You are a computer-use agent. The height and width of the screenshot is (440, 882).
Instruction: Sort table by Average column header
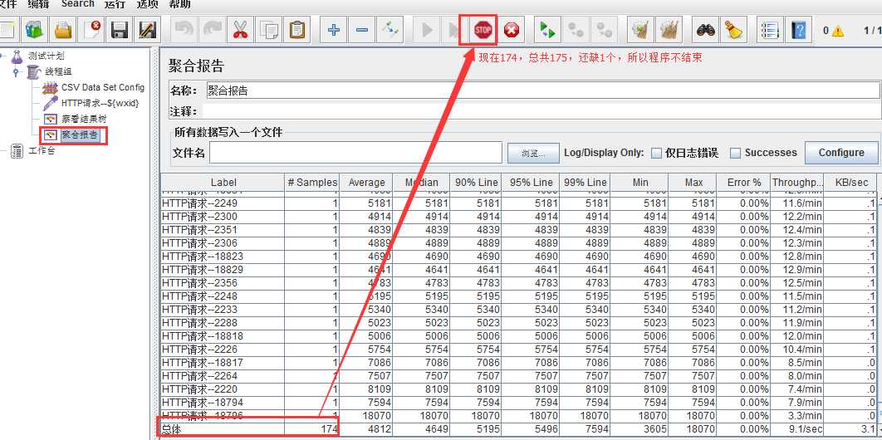366,182
